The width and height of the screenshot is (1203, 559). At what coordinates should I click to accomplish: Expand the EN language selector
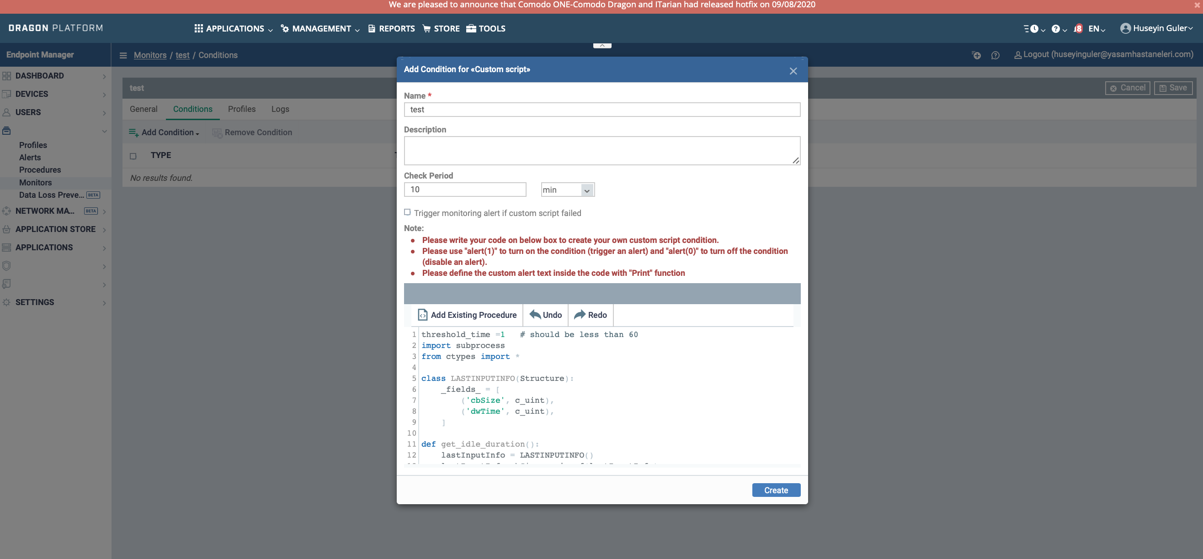[x=1096, y=29]
